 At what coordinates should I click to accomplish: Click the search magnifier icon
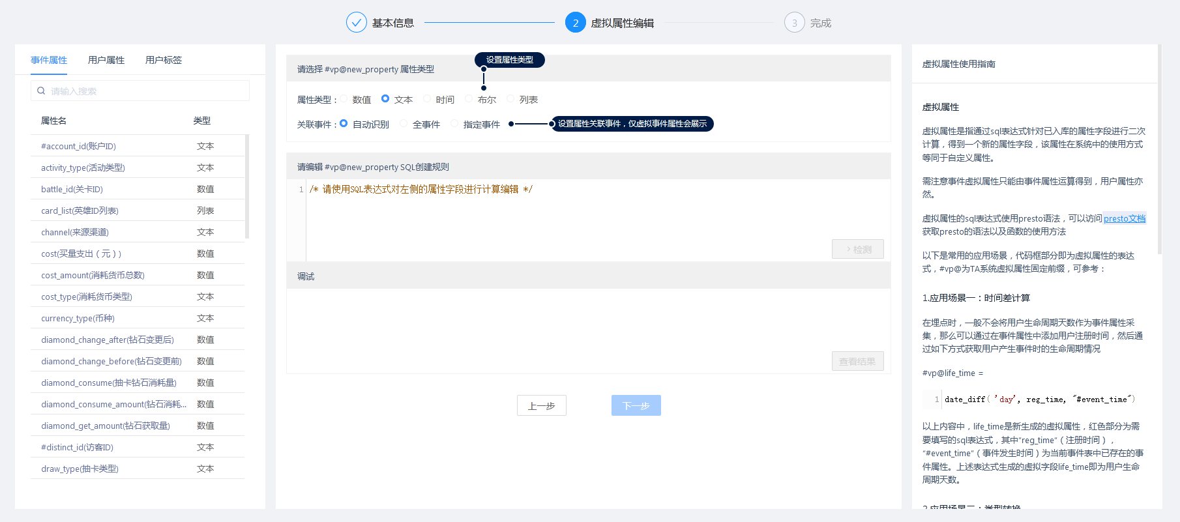click(41, 91)
